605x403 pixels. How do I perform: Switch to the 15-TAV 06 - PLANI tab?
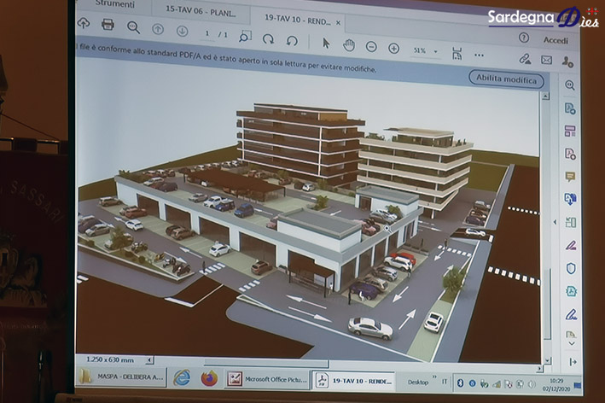[201, 11]
